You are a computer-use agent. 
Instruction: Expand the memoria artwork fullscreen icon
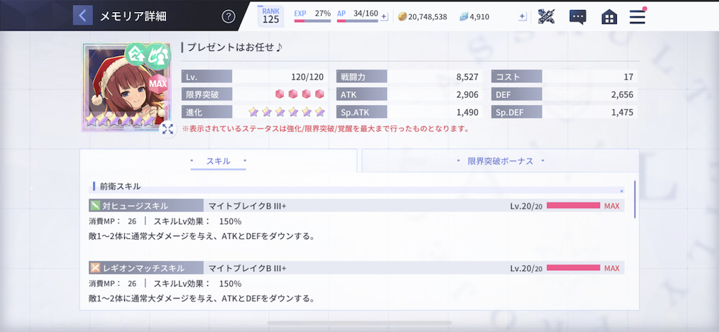[x=168, y=129]
